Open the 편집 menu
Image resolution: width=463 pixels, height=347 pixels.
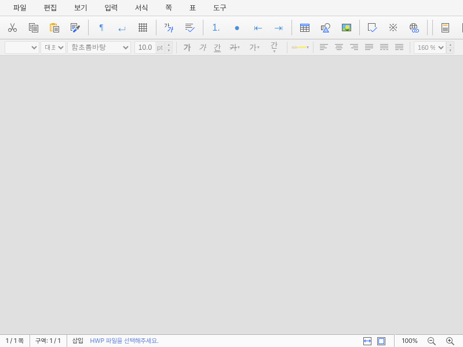50,8
